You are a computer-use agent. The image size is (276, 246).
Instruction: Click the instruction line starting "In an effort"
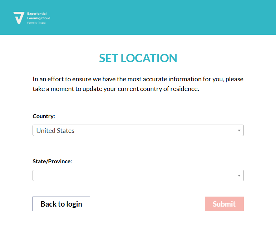(x=138, y=79)
